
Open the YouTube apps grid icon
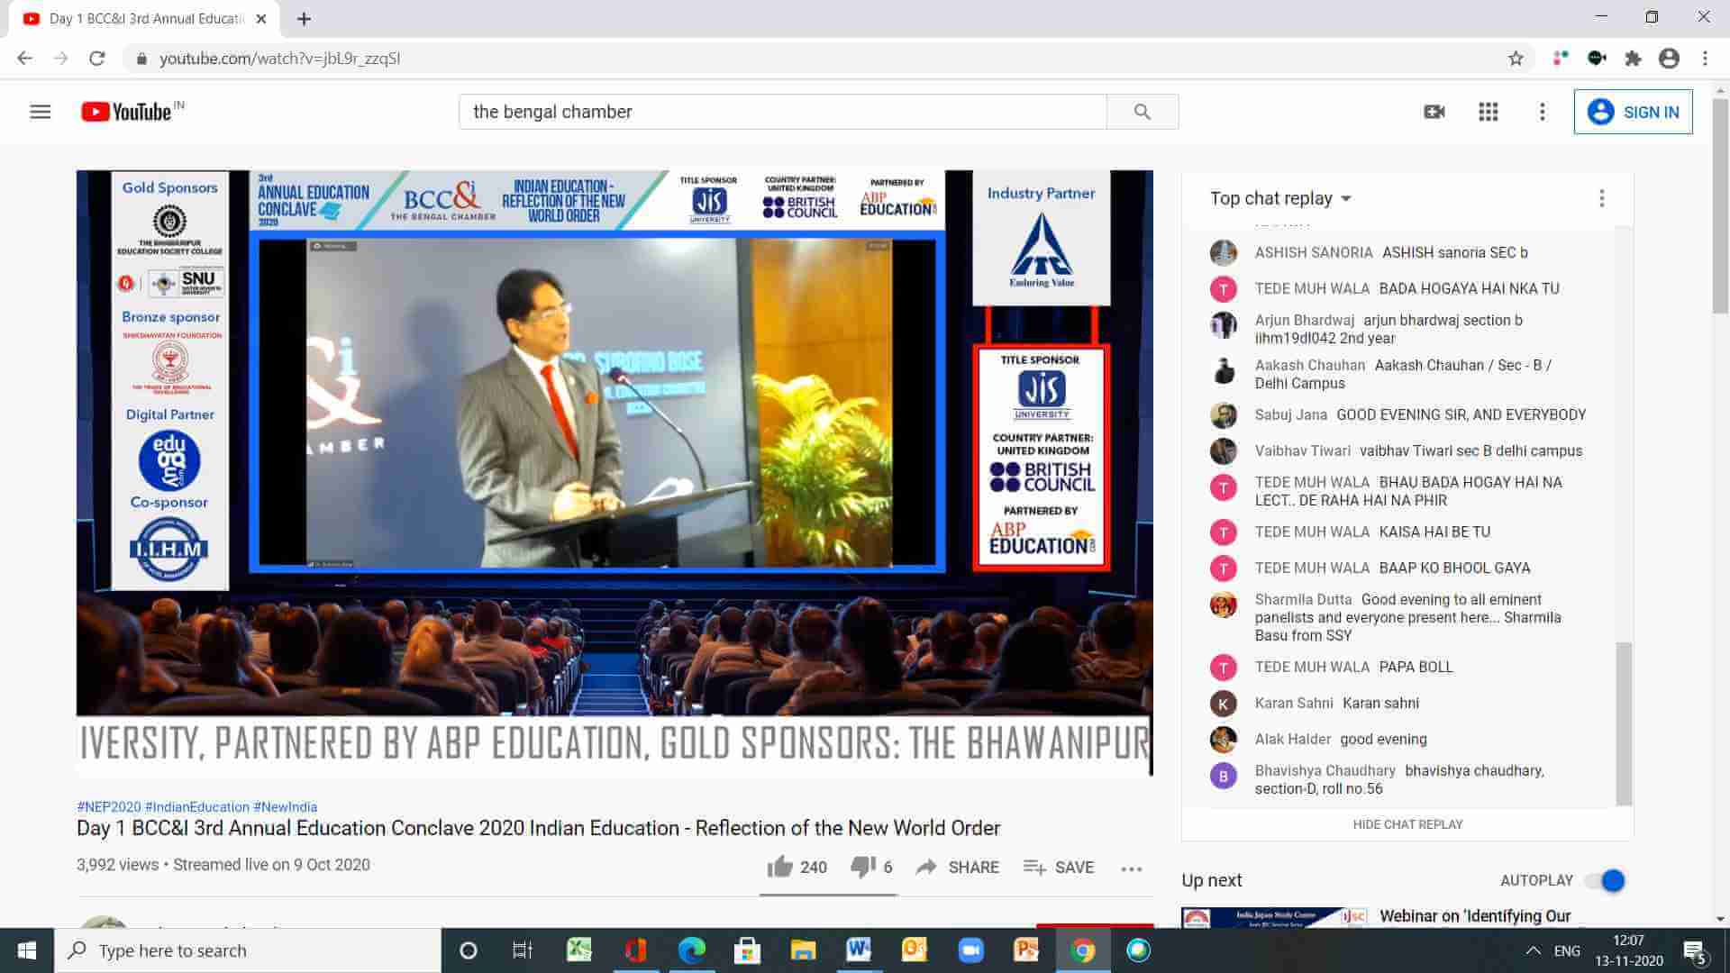[x=1489, y=112]
